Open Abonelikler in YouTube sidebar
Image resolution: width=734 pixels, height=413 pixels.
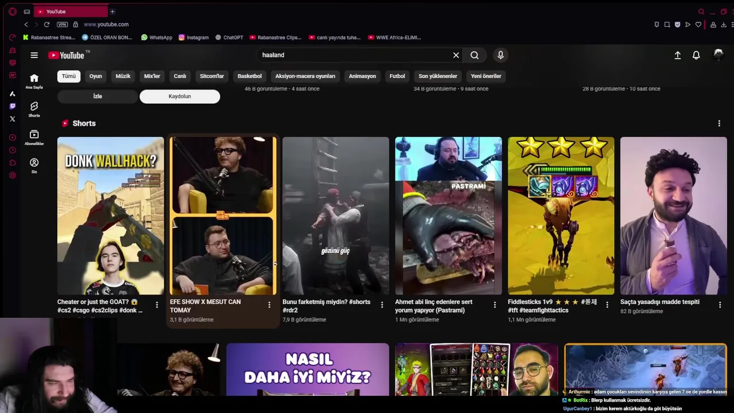coord(34,138)
